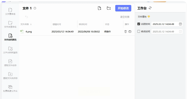The width and height of the screenshot is (188, 99).
Task: Open the calendar picker for 修改时间
Action: pyautogui.click(x=180, y=32)
